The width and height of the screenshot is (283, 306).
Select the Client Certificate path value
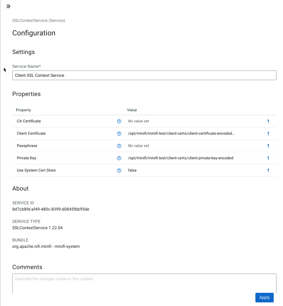181,133
